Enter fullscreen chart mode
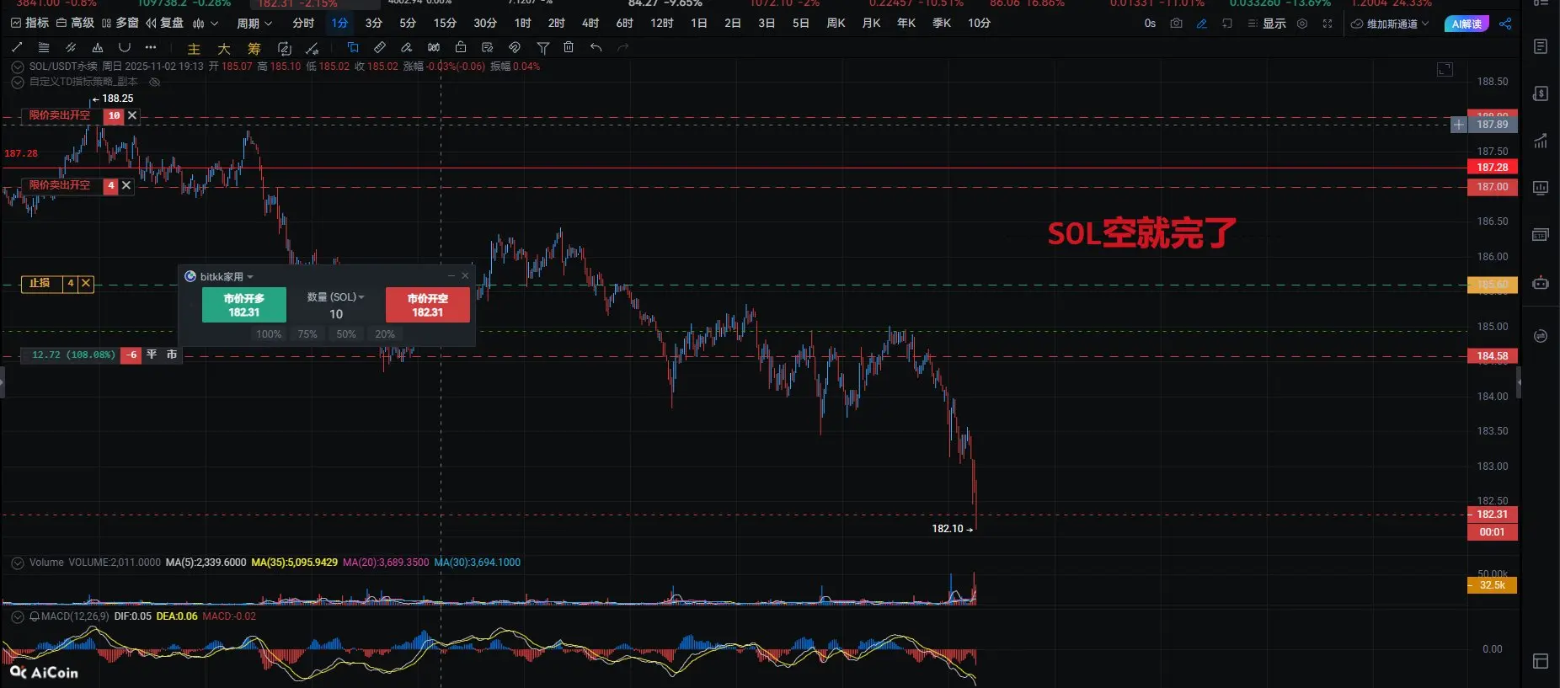Viewport: 1560px width, 688px height. 1328,24
